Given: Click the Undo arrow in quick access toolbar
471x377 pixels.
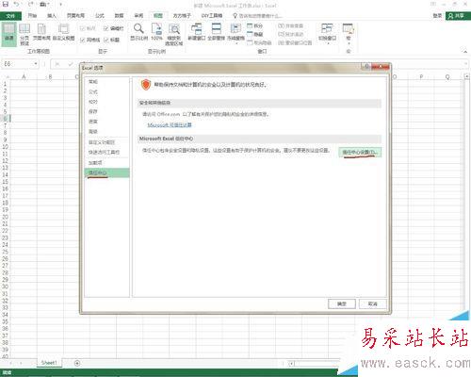Looking at the screenshot, I should [17, 4].
